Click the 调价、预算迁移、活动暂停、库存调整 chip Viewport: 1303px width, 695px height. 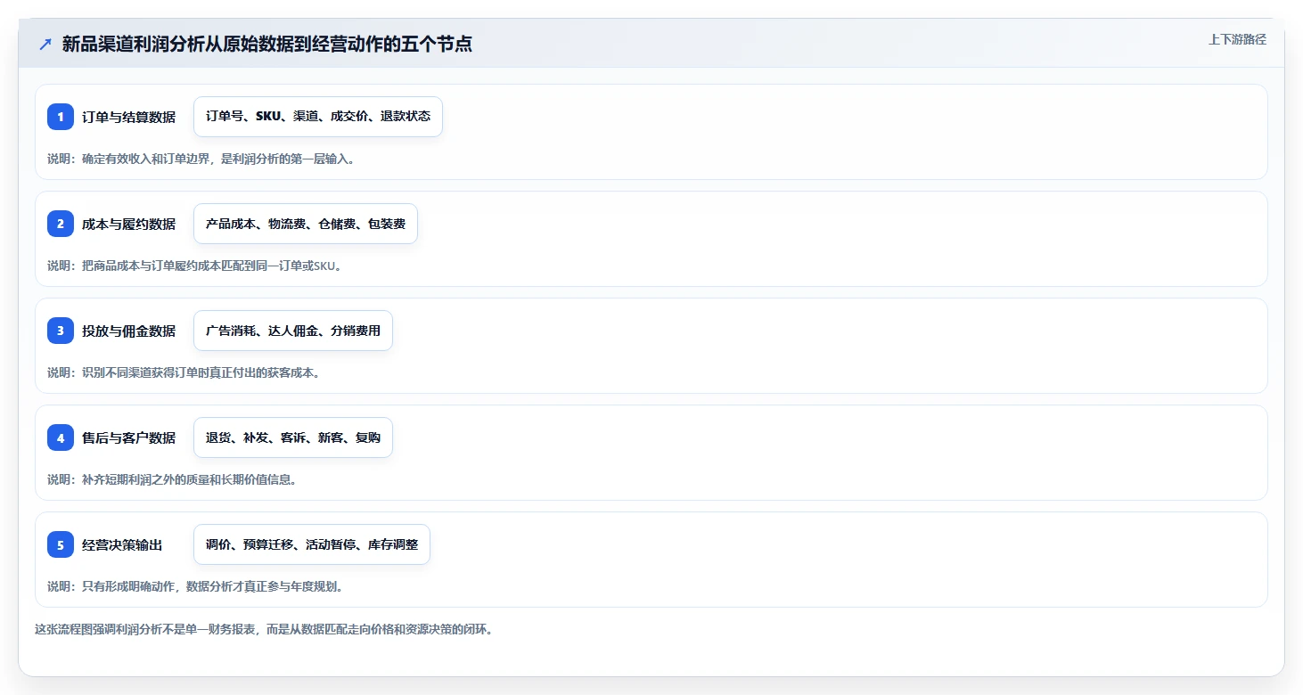[x=312, y=544]
